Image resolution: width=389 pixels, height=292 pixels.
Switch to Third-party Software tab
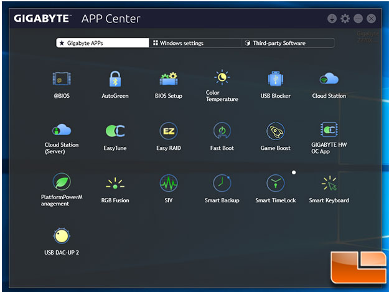click(288, 43)
